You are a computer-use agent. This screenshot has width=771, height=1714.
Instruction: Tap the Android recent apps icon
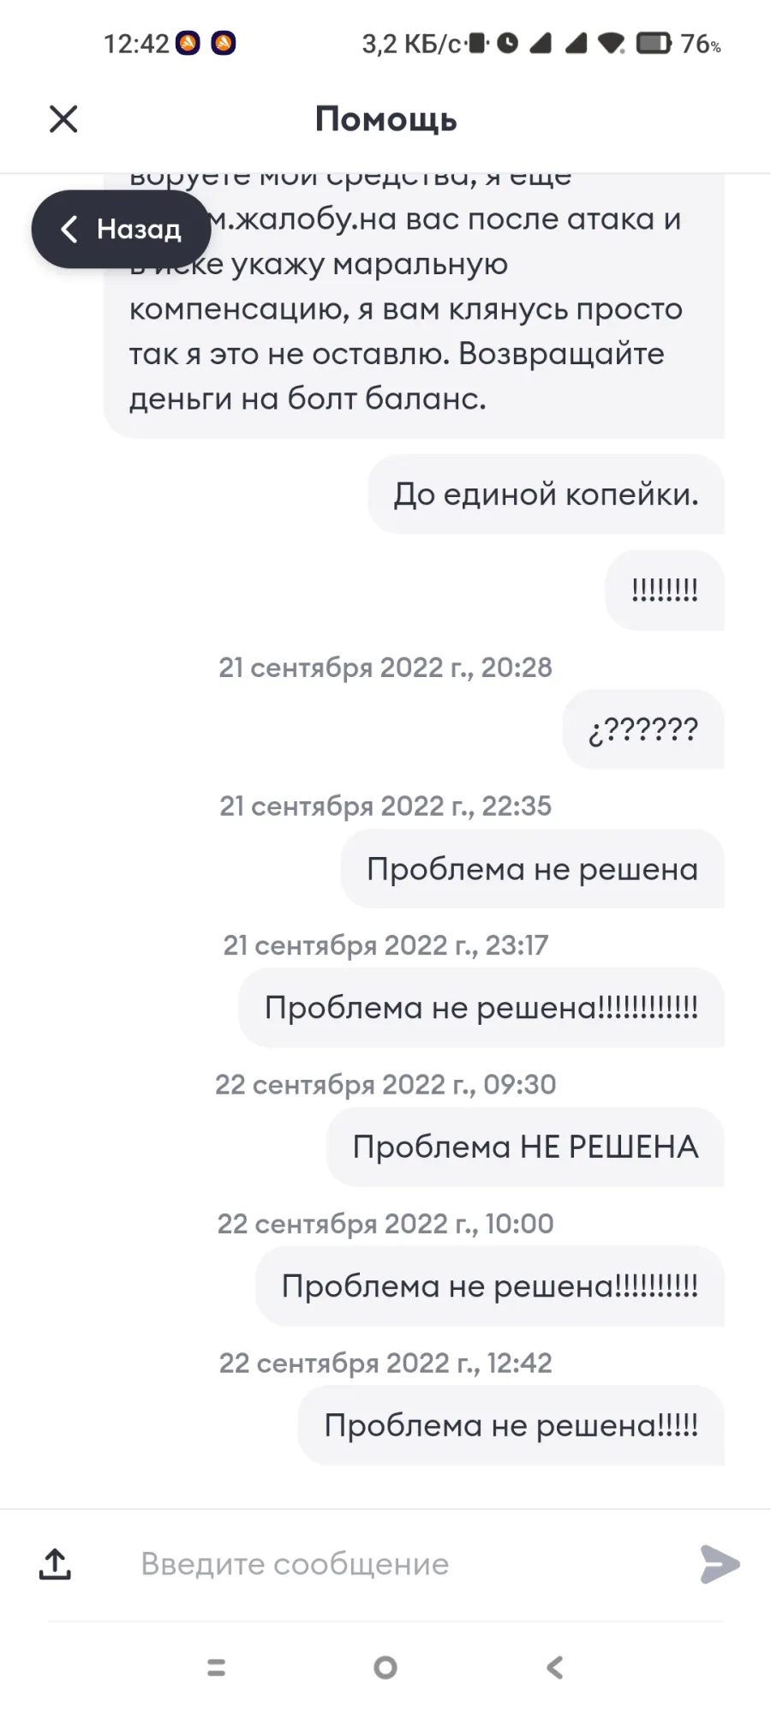(x=217, y=1667)
